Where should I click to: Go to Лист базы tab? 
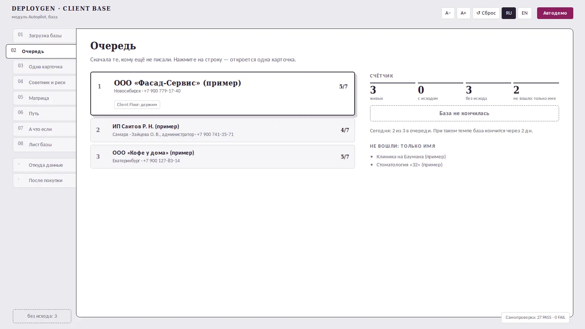45,145
